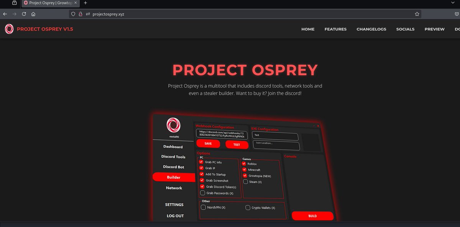Open SETTINGS in the preview sidebar

(174, 205)
